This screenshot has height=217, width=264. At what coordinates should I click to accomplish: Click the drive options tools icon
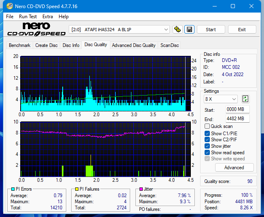[x=177, y=30]
